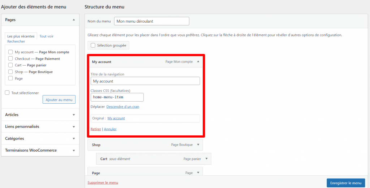Expand the Liens personnalisés section

pos(74,127)
